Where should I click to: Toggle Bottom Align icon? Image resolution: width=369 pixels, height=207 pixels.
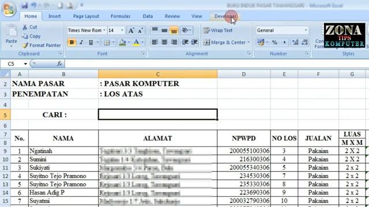pyautogui.click(x=174, y=30)
